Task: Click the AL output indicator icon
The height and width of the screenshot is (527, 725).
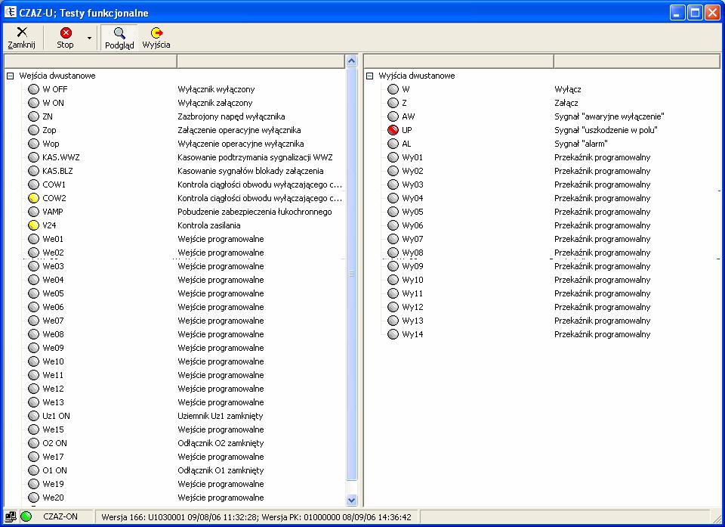Action: click(x=393, y=144)
